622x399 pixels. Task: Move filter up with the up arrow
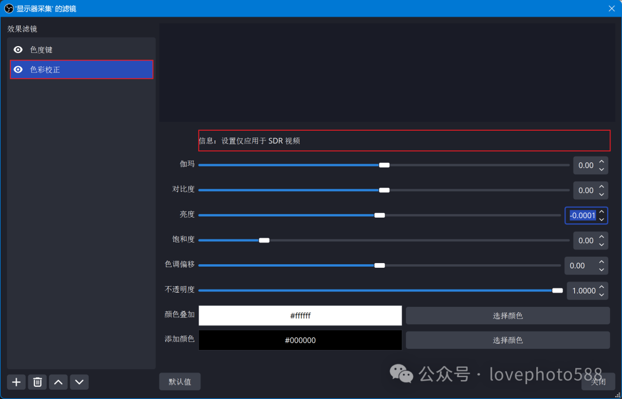click(x=58, y=382)
